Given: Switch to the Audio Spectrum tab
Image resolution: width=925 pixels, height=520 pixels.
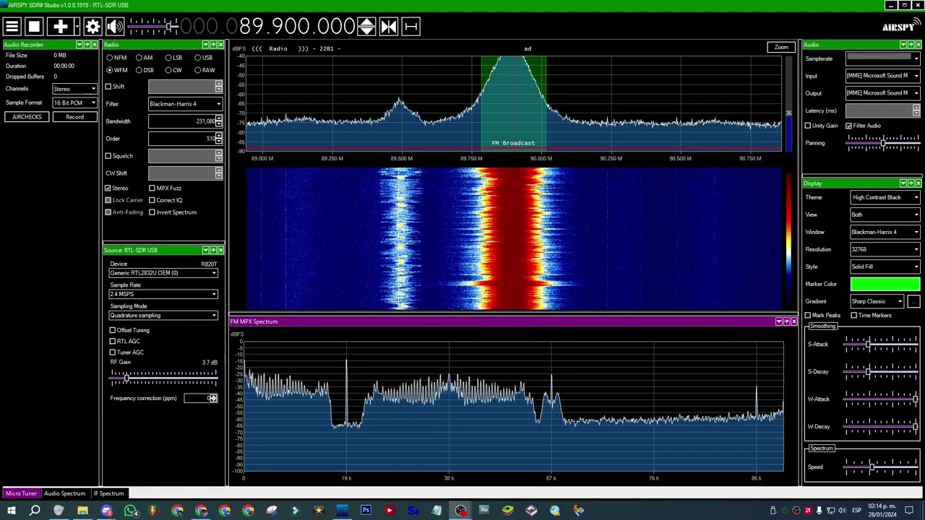Looking at the screenshot, I should [64, 493].
